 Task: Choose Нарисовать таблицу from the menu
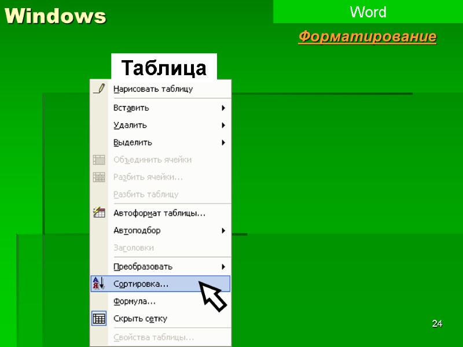tap(160, 89)
